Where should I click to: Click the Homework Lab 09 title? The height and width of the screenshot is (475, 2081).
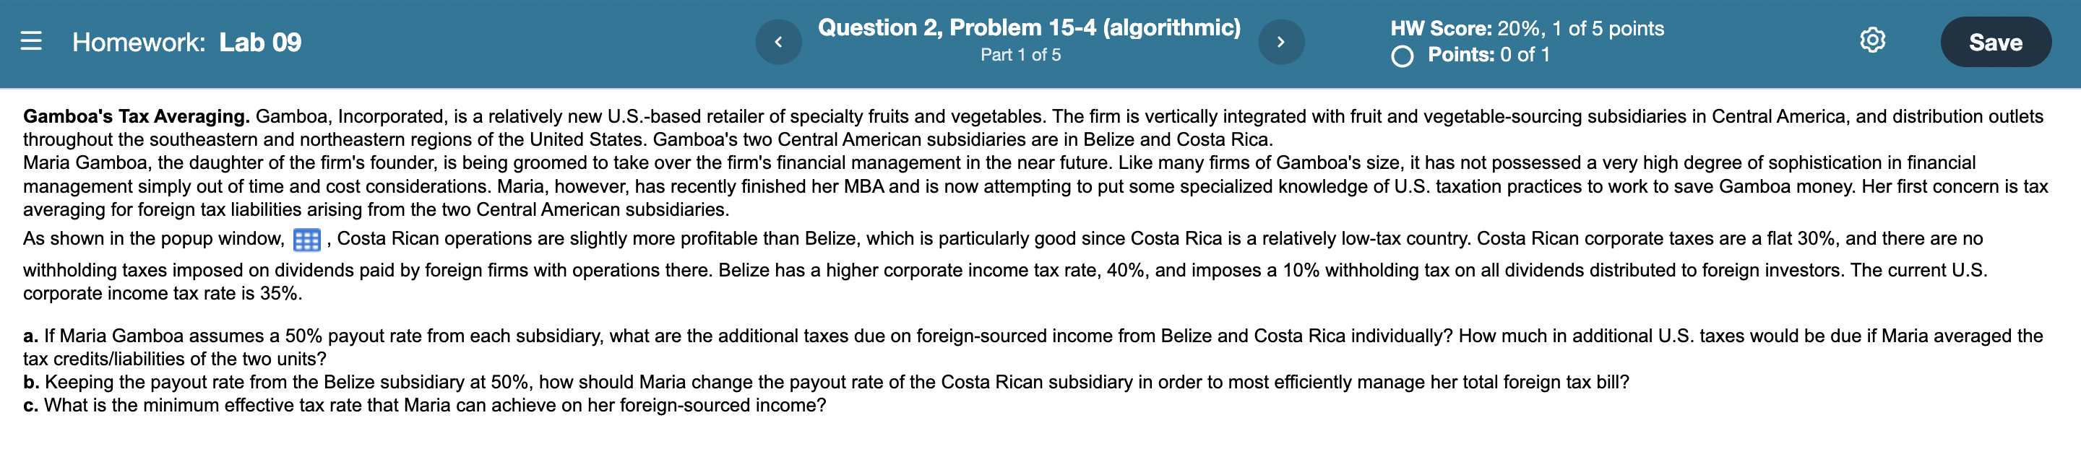tap(186, 40)
